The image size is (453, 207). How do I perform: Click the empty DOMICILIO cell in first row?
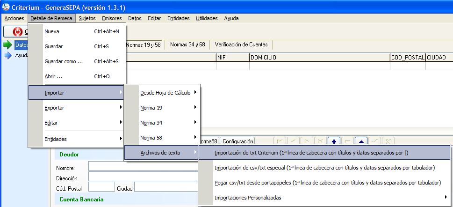click(x=319, y=66)
